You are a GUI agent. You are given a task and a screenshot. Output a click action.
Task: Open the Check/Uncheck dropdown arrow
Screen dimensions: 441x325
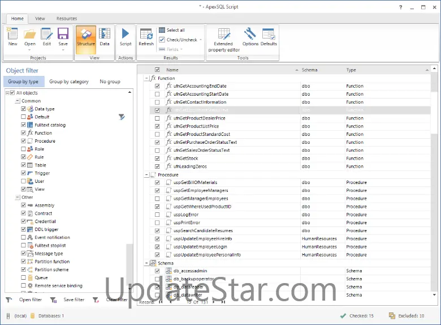[201, 40]
